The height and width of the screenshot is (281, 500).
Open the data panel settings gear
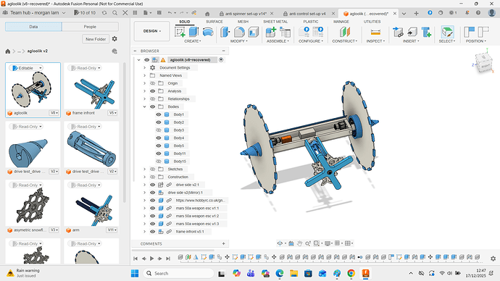(114, 38)
